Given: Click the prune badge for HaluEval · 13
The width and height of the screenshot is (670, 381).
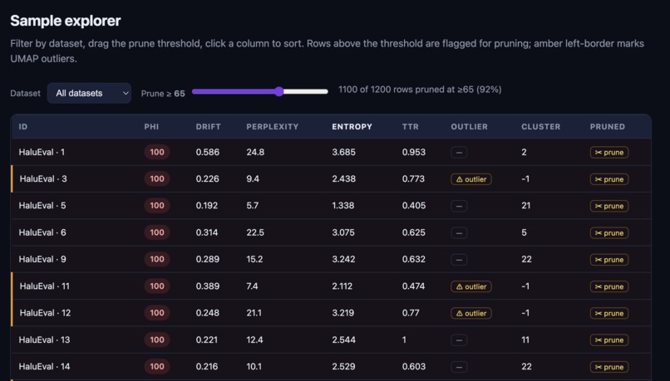Looking at the screenshot, I should point(608,340).
